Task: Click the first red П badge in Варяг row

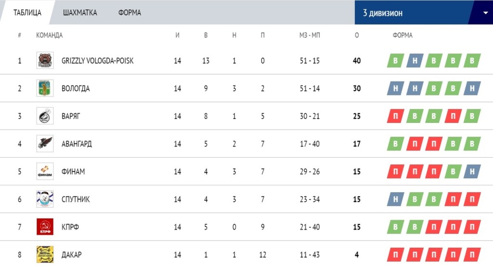Action: (x=396, y=116)
